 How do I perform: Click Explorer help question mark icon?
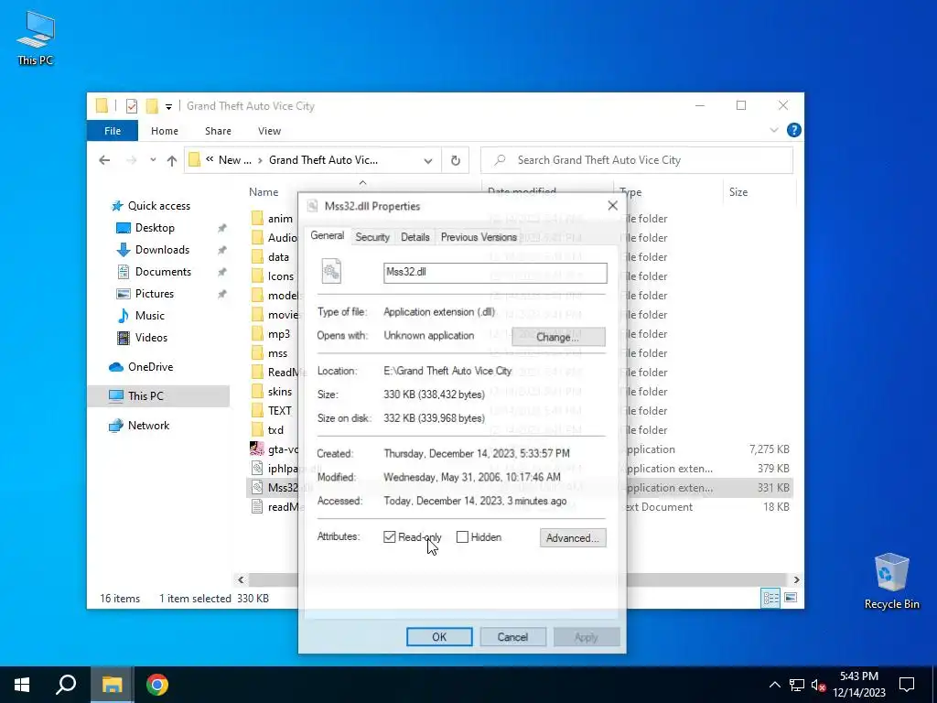[x=793, y=130]
